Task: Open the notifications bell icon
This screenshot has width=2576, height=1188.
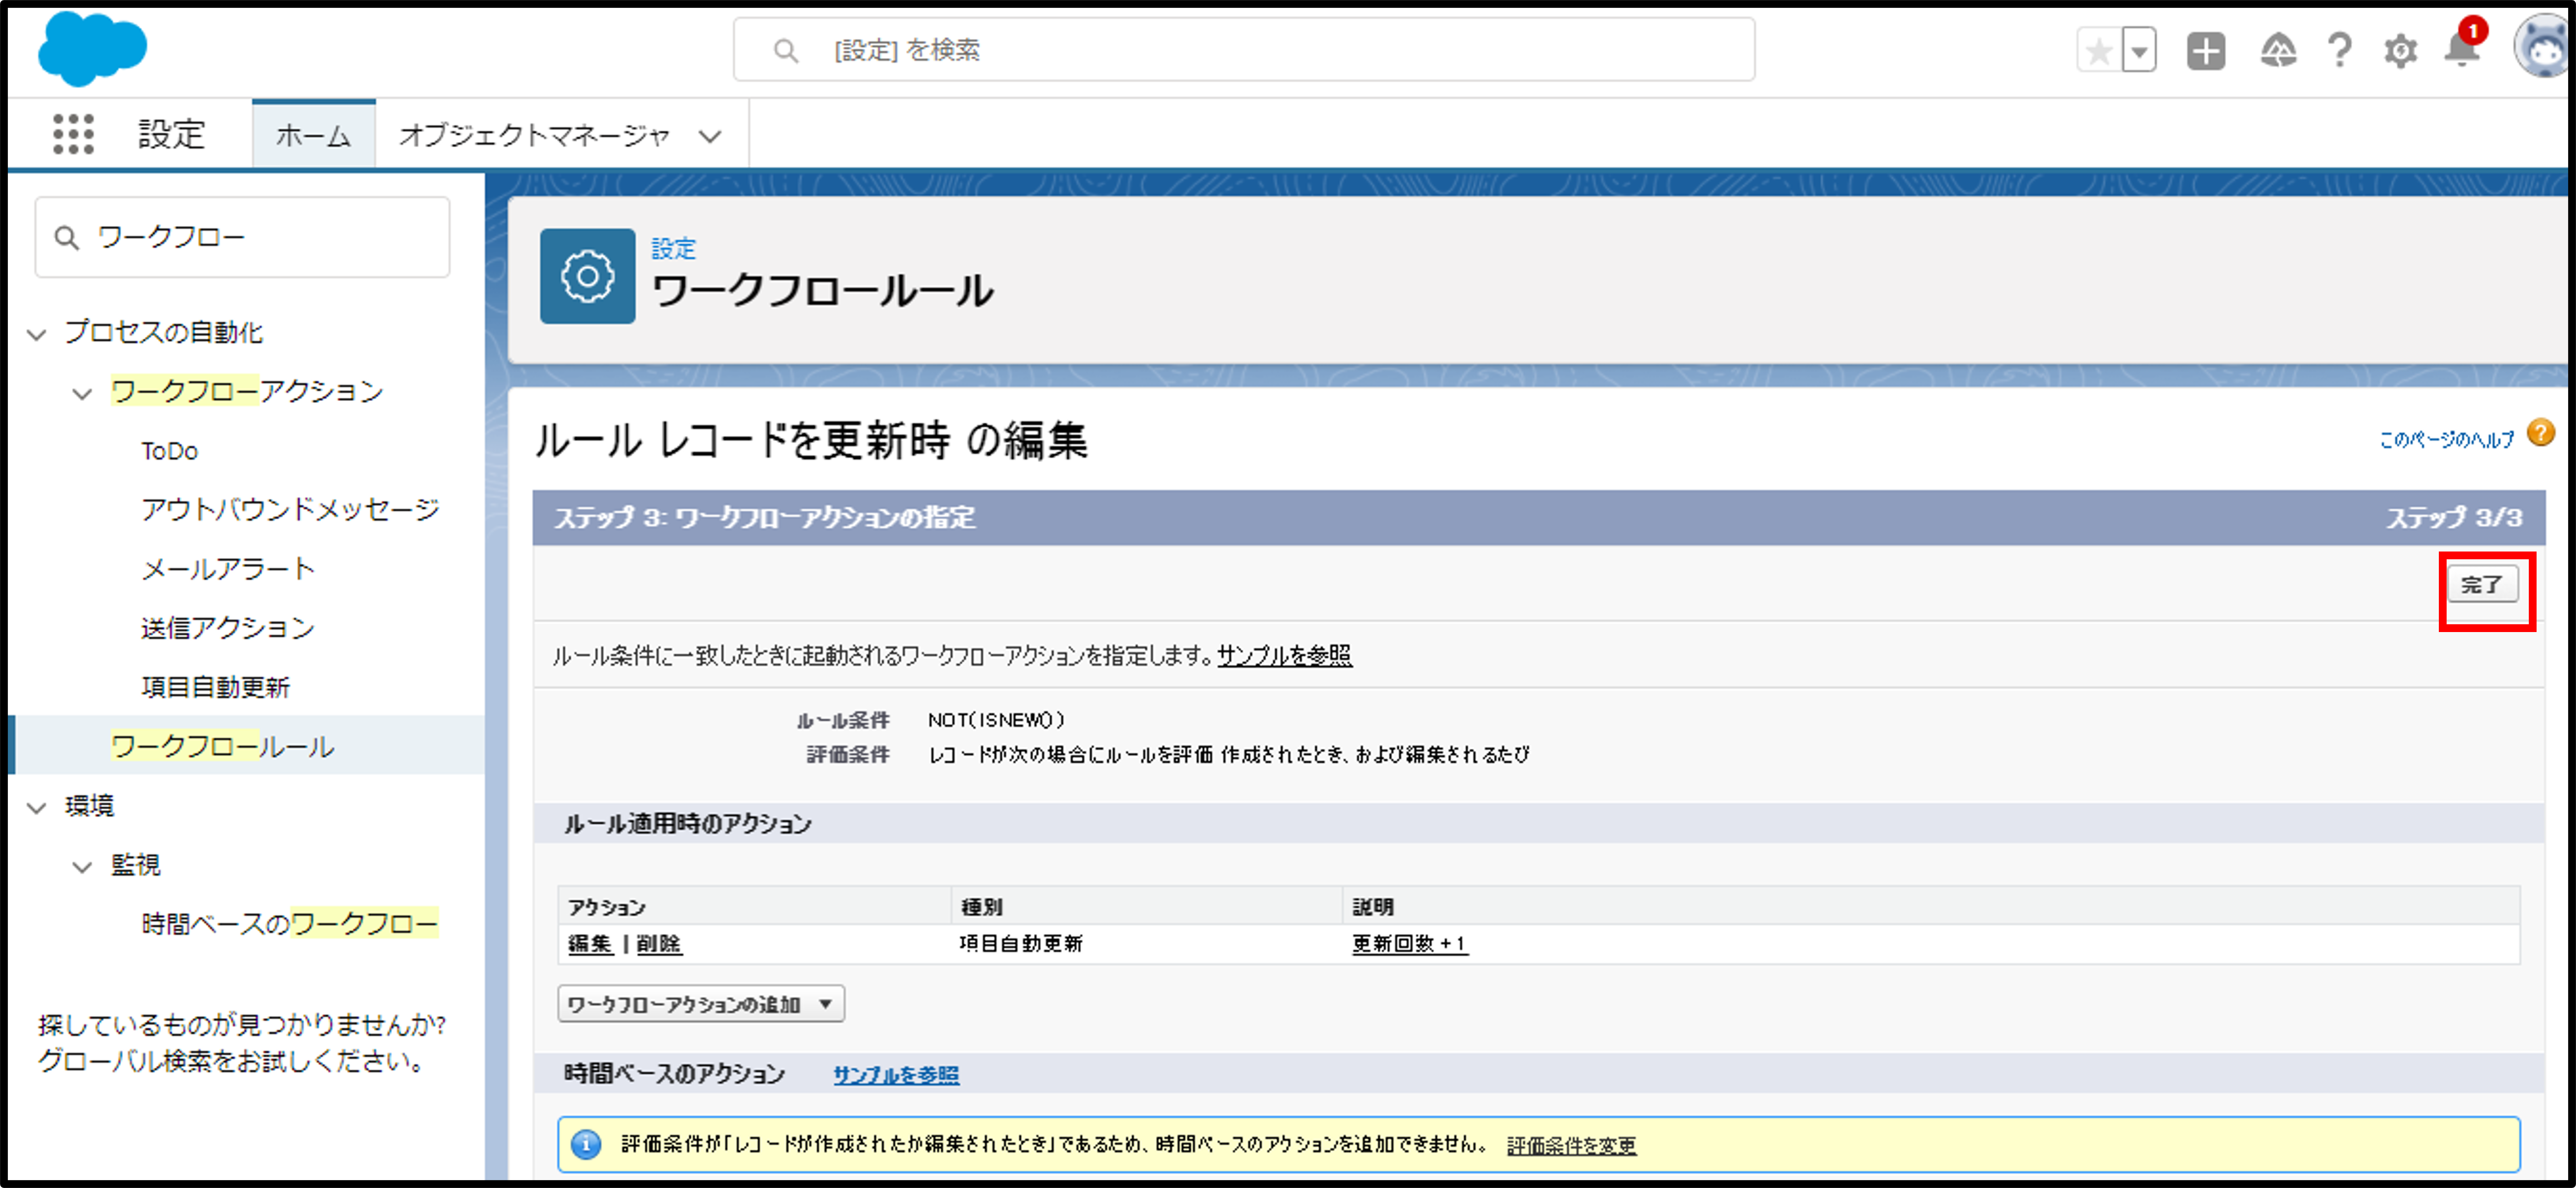Action: [x=2461, y=51]
